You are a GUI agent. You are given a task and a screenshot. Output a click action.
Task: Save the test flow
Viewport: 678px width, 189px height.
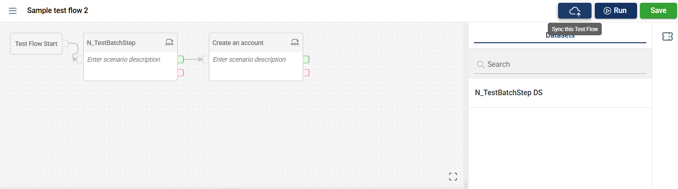(x=658, y=11)
